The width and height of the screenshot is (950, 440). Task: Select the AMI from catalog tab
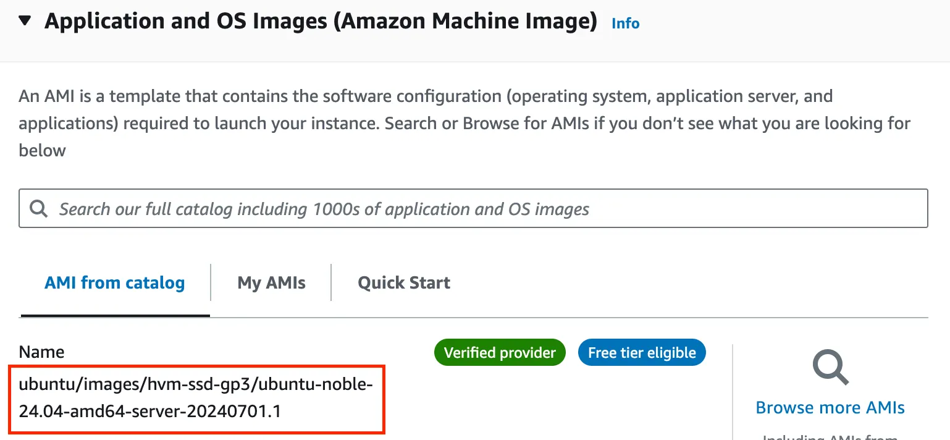115,283
